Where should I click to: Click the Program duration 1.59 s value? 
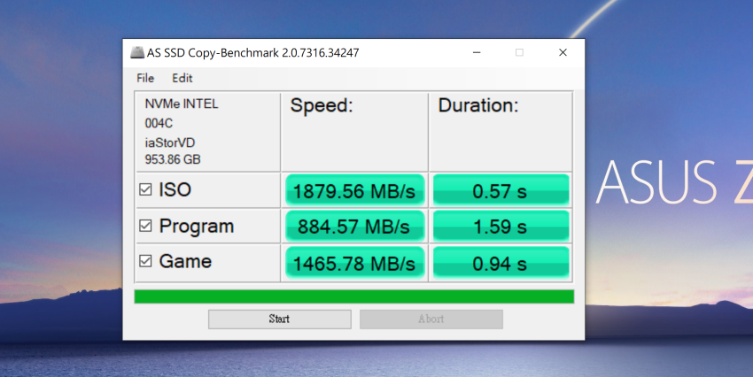501,227
